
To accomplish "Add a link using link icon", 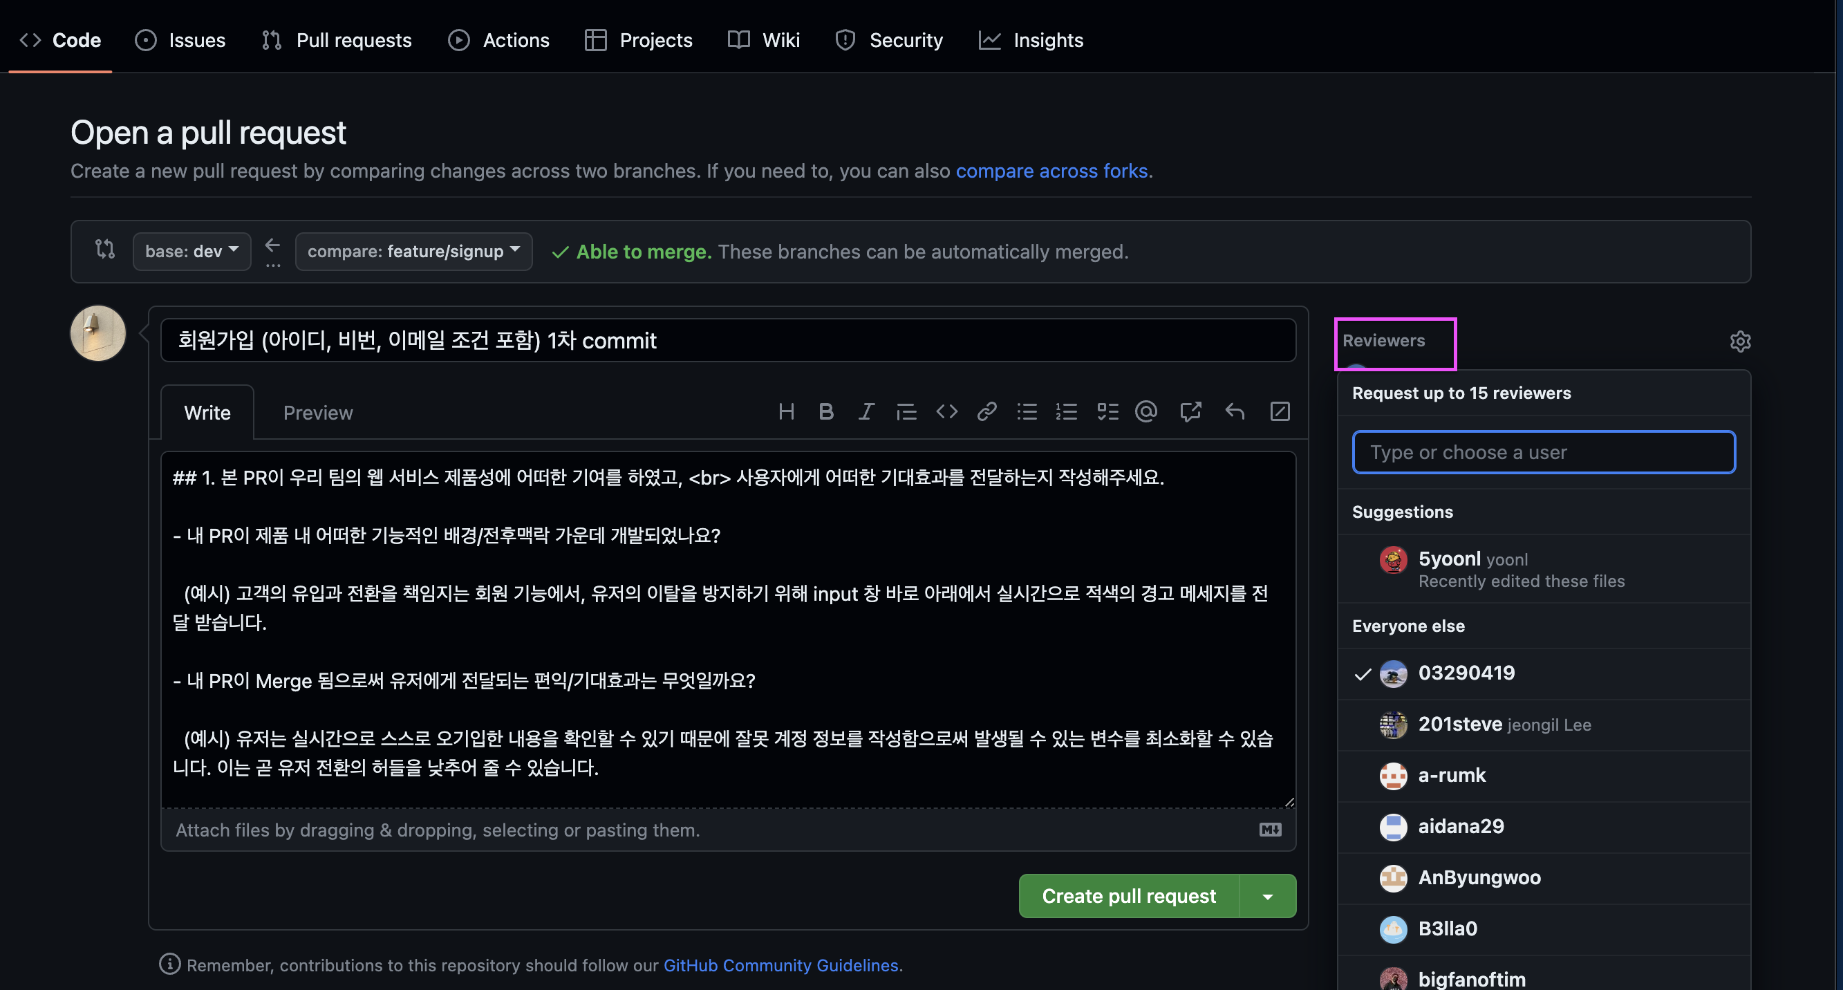I will click(x=986, y=412).
